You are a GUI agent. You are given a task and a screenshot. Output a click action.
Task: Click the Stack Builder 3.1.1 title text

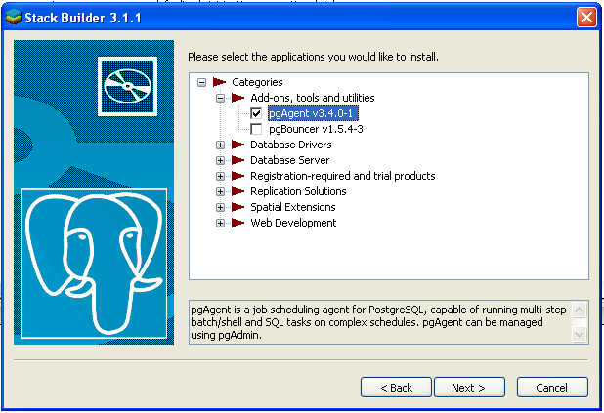83,18
